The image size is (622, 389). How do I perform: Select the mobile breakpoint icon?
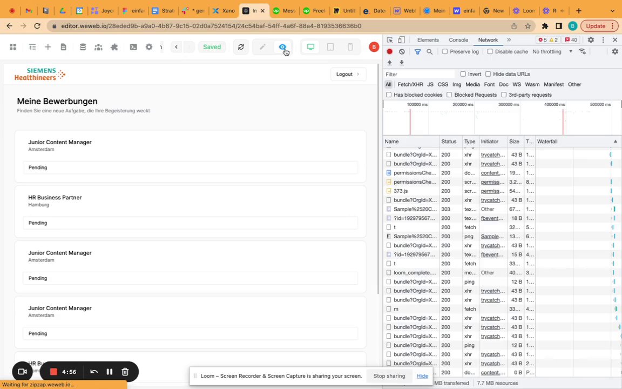pos(350,47)
